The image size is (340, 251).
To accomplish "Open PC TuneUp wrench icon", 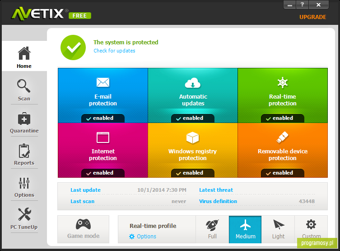I will point(24,214).
